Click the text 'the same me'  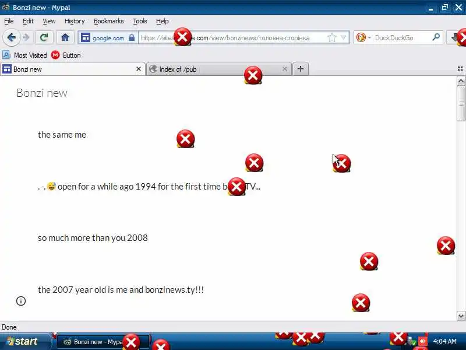pyautogui.click(x=62, y=135)
